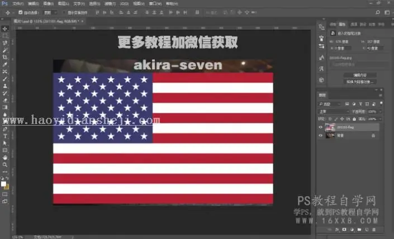Click lock all padlock icon in lock row
This screenshot has height=239, width=394.
point(354,119)
